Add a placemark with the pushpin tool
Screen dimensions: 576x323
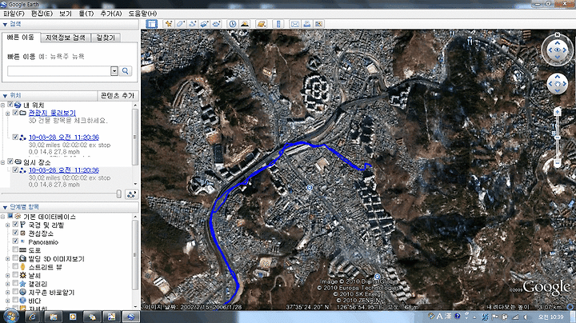click(169, 24)
